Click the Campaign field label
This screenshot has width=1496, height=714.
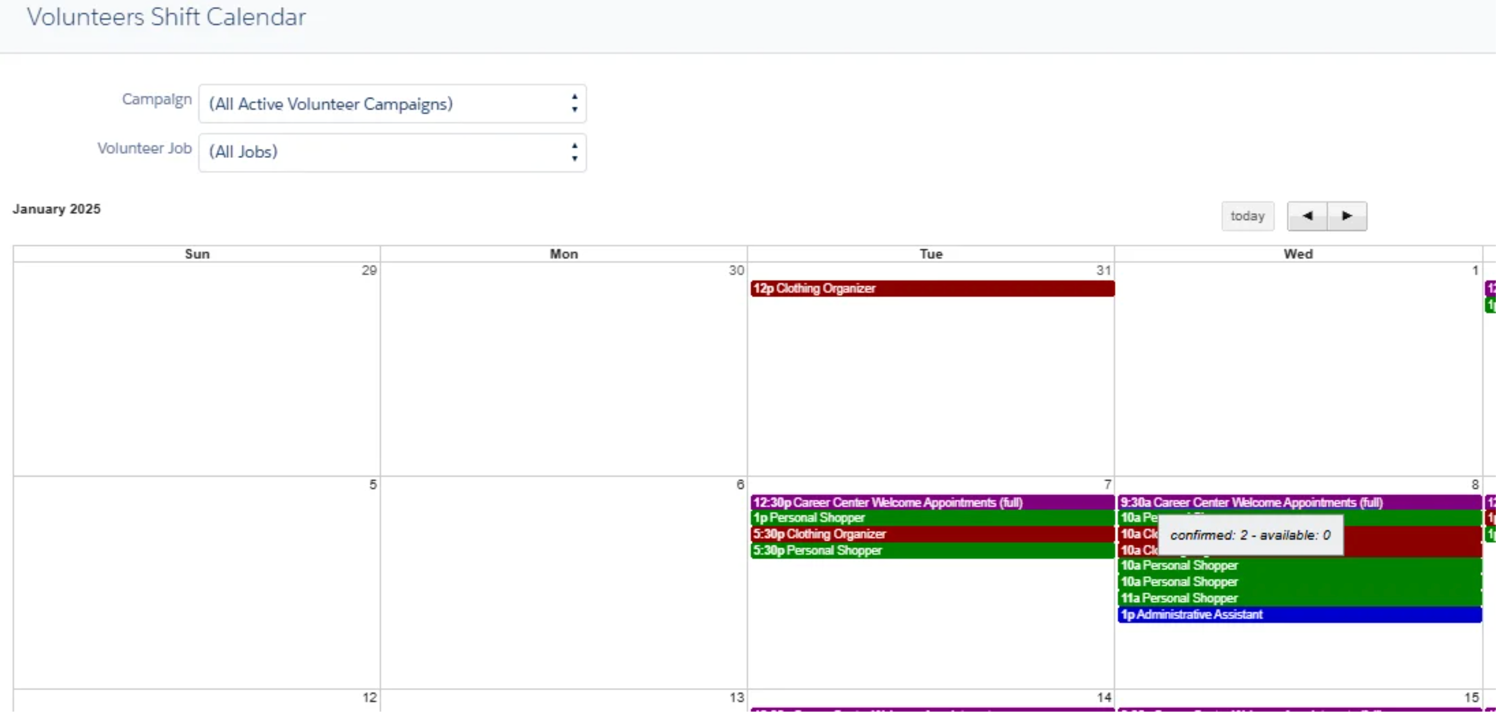click(x=157, y=100)
